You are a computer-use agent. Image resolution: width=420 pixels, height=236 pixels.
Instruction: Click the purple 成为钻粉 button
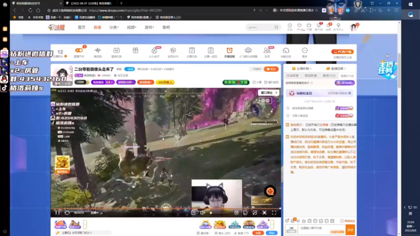[x=345, y=83]
